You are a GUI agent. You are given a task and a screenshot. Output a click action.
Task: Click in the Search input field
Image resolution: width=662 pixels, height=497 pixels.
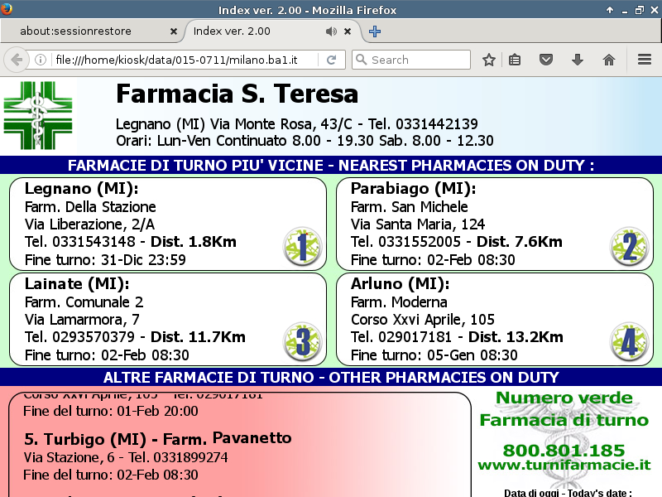[418, 60]
